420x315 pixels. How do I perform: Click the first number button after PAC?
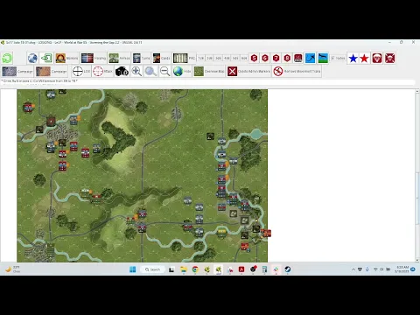(x=201, y=58)
